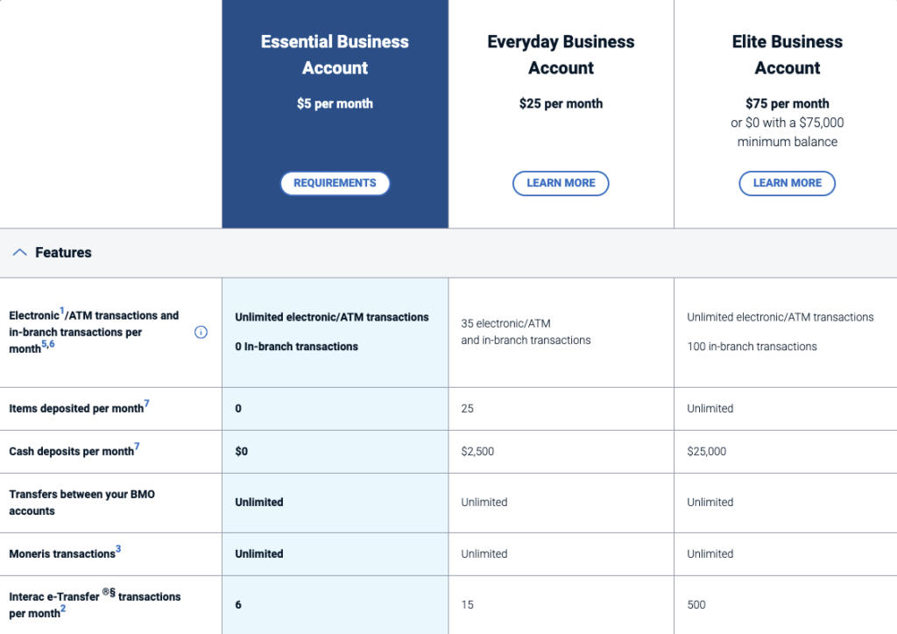Open footnote 7 beside Cash deposits per month
The width and height of the screenshot is (897, 634).
(x=137, y=447)
